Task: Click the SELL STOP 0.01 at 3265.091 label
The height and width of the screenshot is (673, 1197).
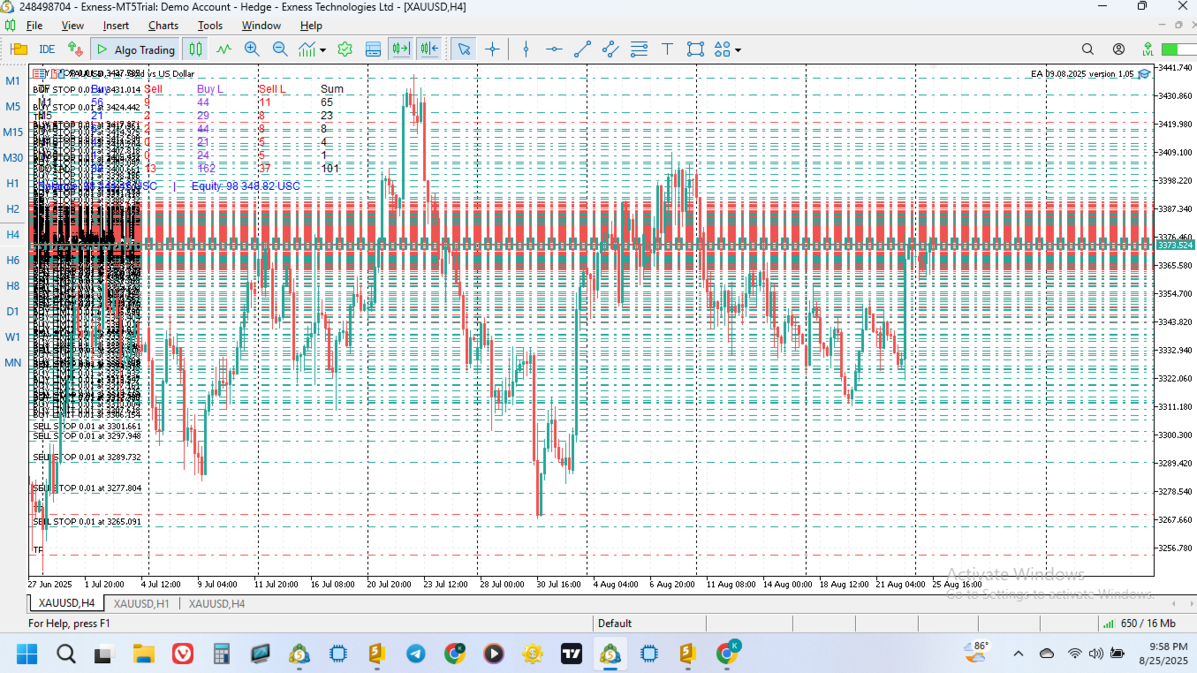Action: coord(87,522)
